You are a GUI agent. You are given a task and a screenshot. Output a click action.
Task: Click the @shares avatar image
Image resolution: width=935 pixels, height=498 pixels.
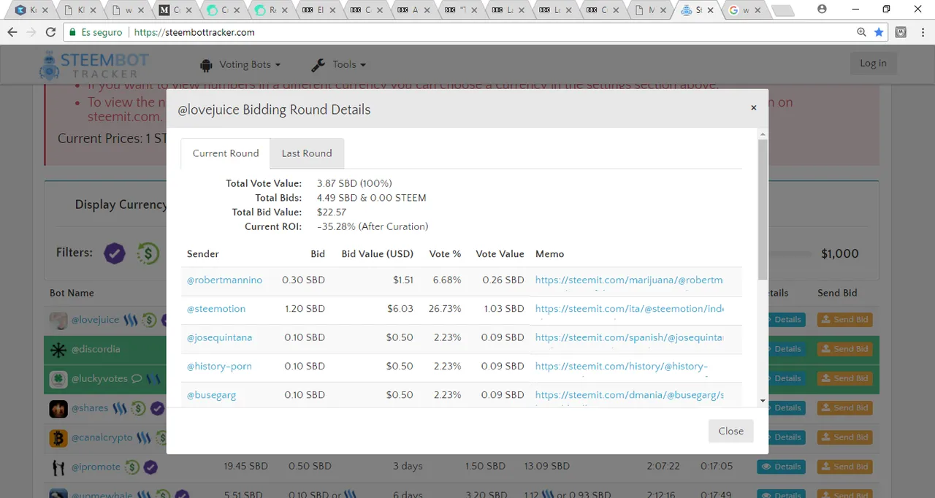coord(58,408)
